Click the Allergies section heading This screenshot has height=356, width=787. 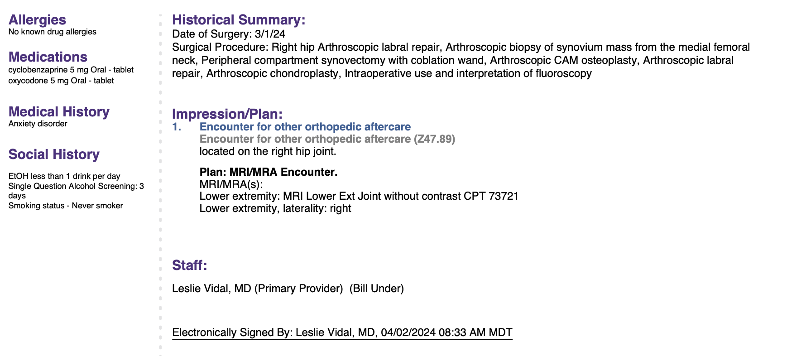click(37, 20)
